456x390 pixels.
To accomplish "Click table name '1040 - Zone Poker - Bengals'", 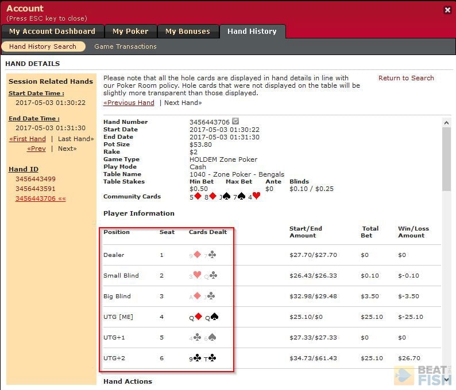I will point(237,174).
